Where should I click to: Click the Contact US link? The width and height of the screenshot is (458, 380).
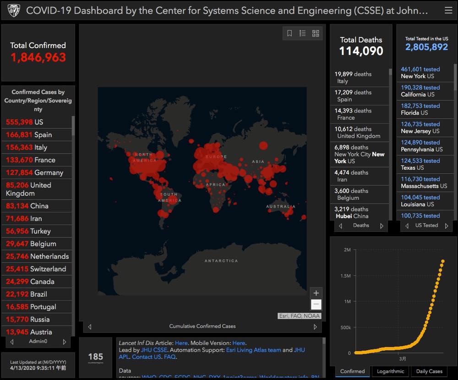point(147,357)
